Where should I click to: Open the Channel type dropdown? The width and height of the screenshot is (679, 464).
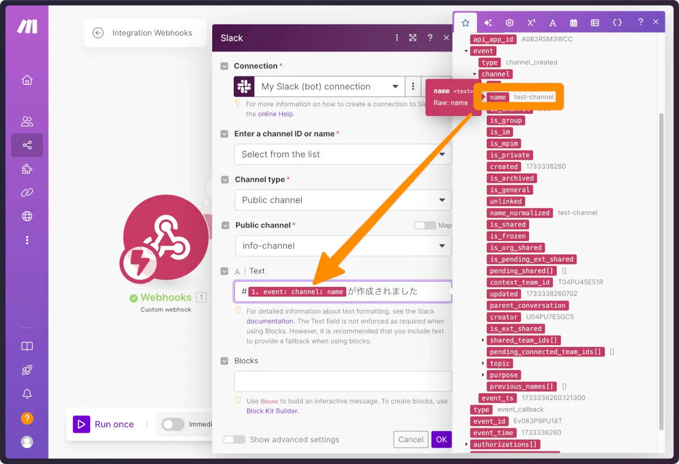343,200
